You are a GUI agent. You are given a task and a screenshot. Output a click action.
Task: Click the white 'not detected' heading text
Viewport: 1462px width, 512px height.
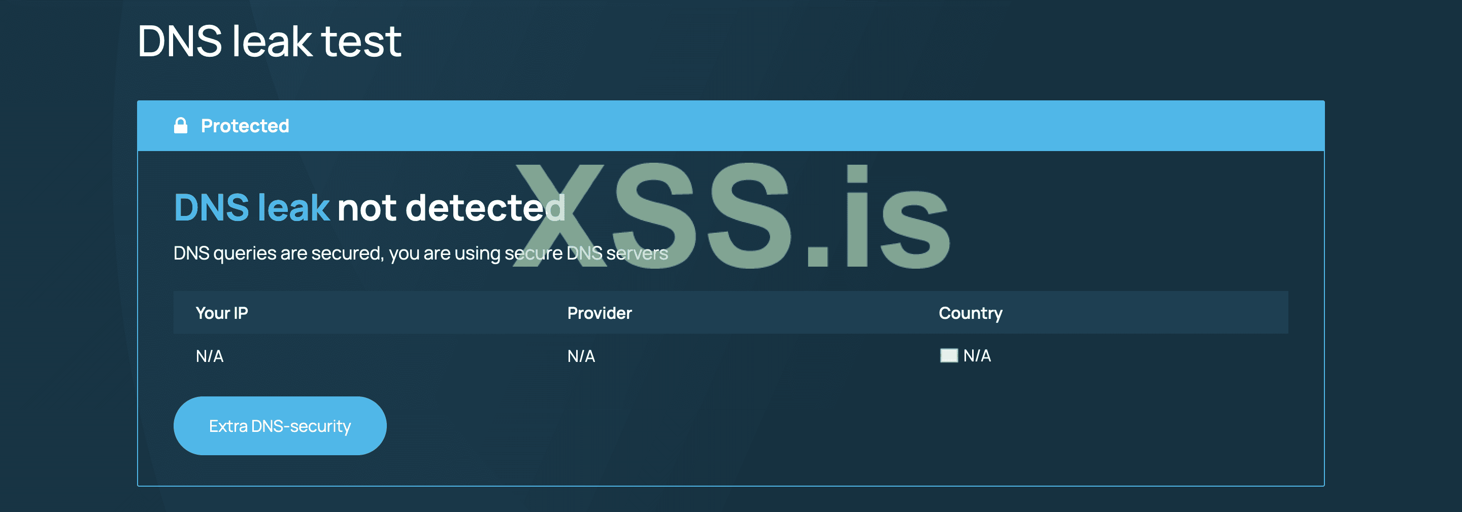(x=451, y=207)
